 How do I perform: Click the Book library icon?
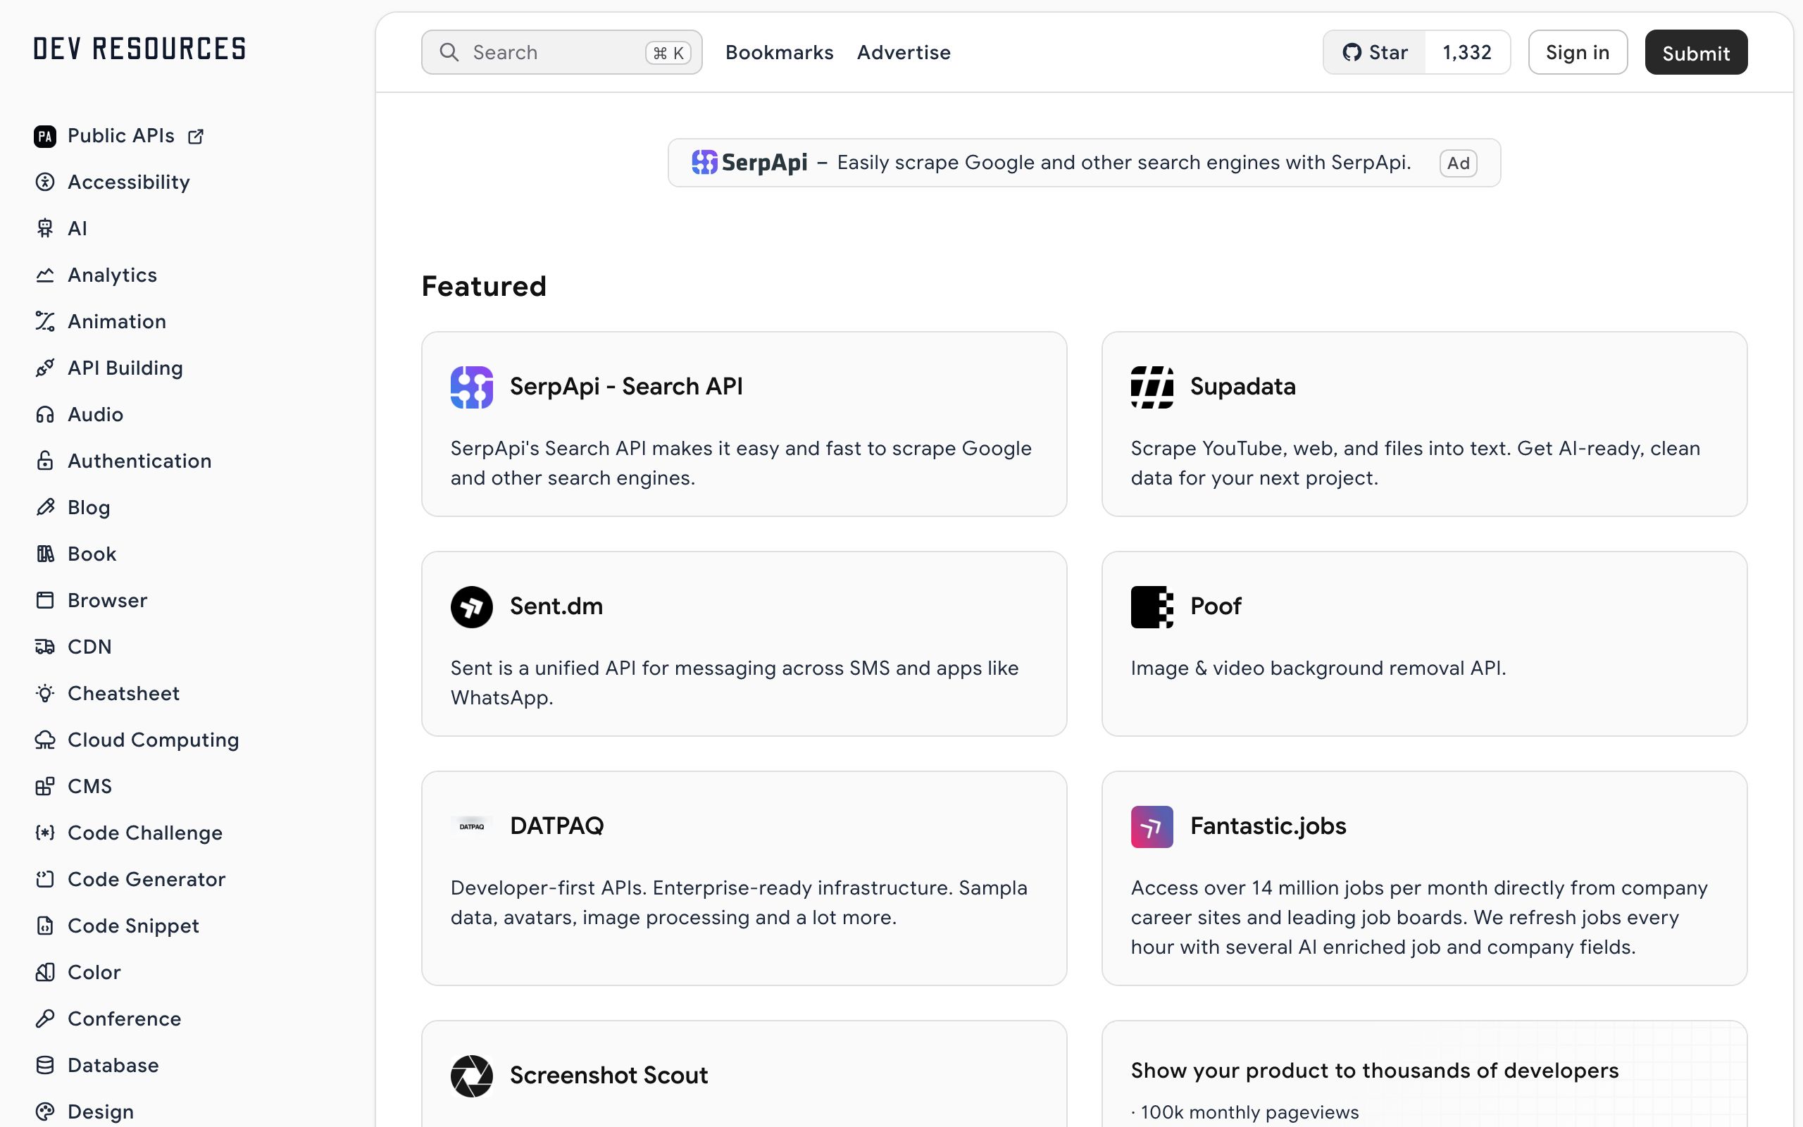[44, 554]
